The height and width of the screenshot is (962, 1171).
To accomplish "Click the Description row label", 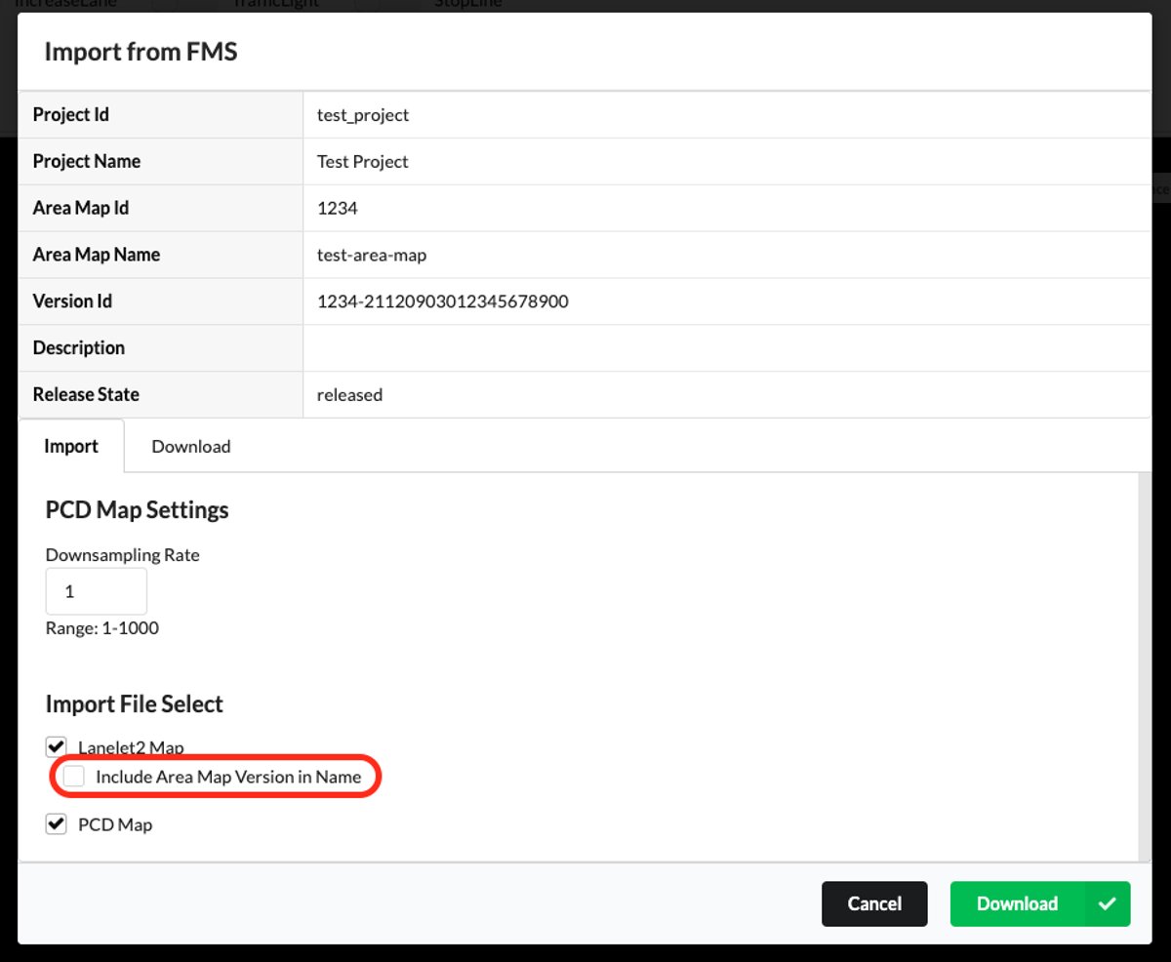I will [x=79, y=348].
